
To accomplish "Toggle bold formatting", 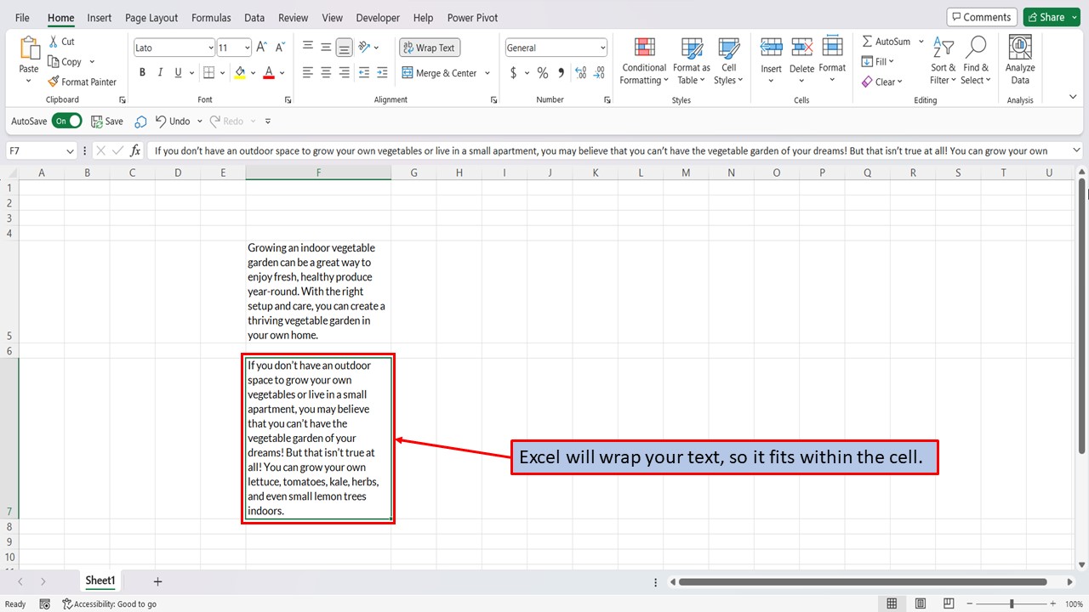I will [142, 72].
